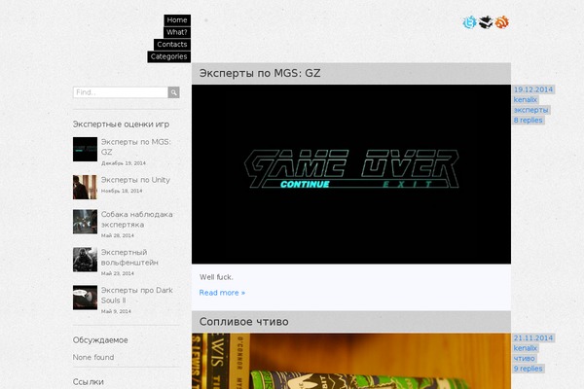Click the Обсуждаемое heading
The width and height of the screenshot is (584, 389).
[100, 340]
